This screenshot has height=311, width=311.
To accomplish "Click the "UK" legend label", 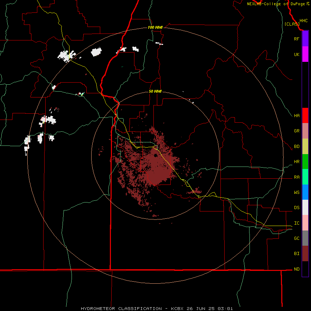I will click(297, 54).
